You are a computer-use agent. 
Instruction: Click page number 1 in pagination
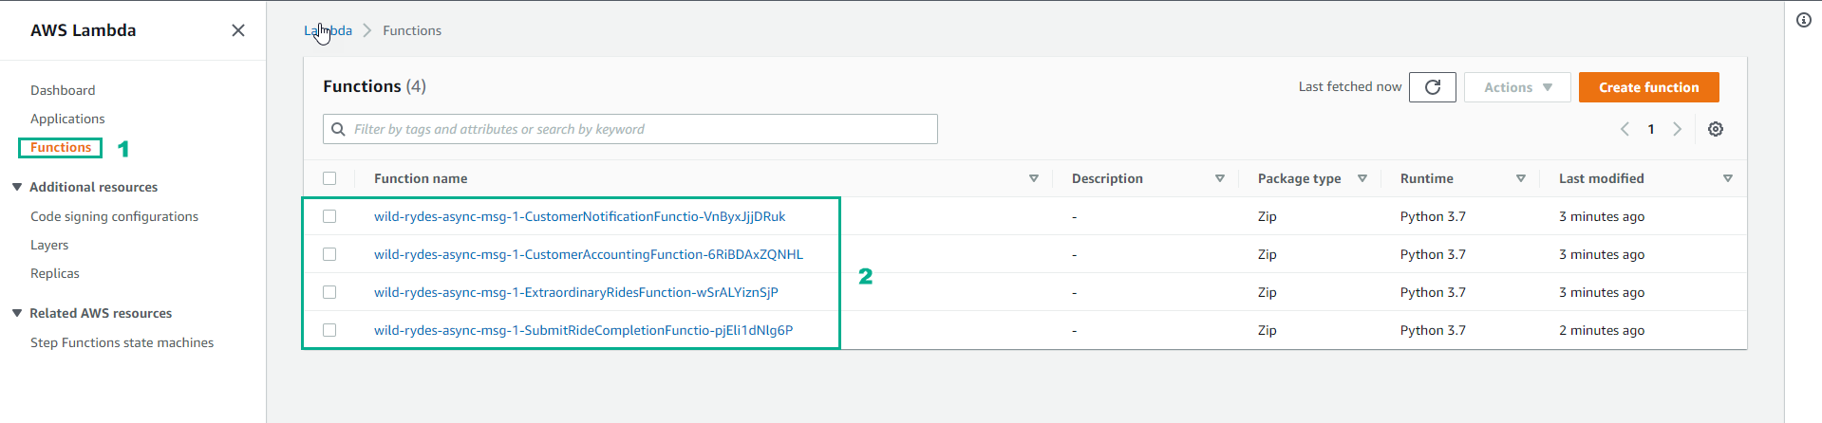tap(1651, 129)
